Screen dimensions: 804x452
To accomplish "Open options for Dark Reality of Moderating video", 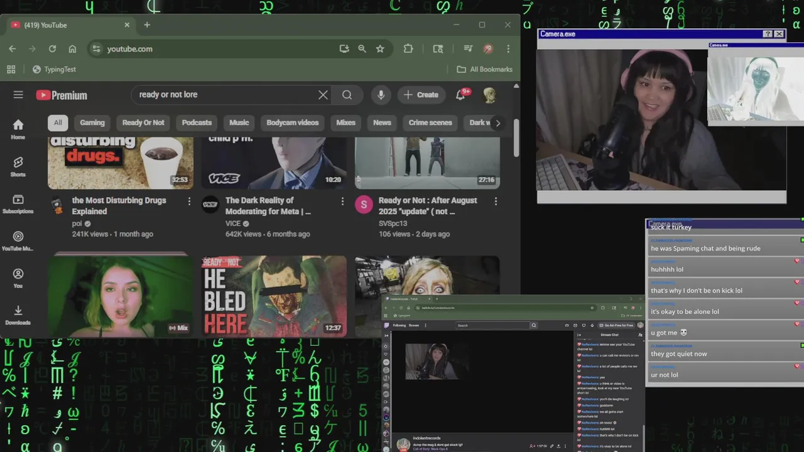I will point(342,201).
